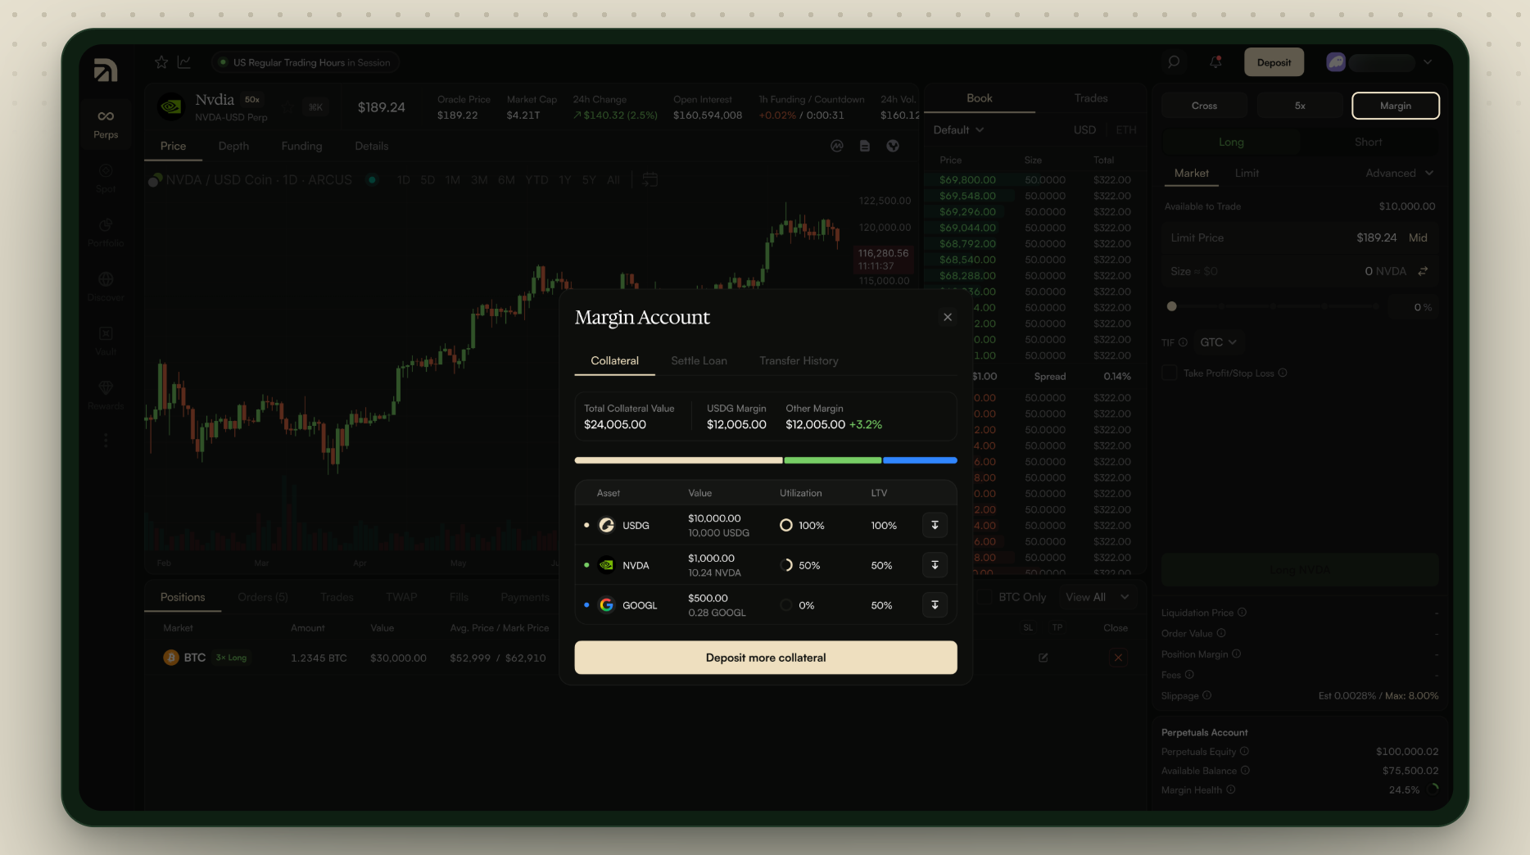Screen dimensions: 1530x855
Task: Open the Funding tab above chart
Action: [301, 146]
